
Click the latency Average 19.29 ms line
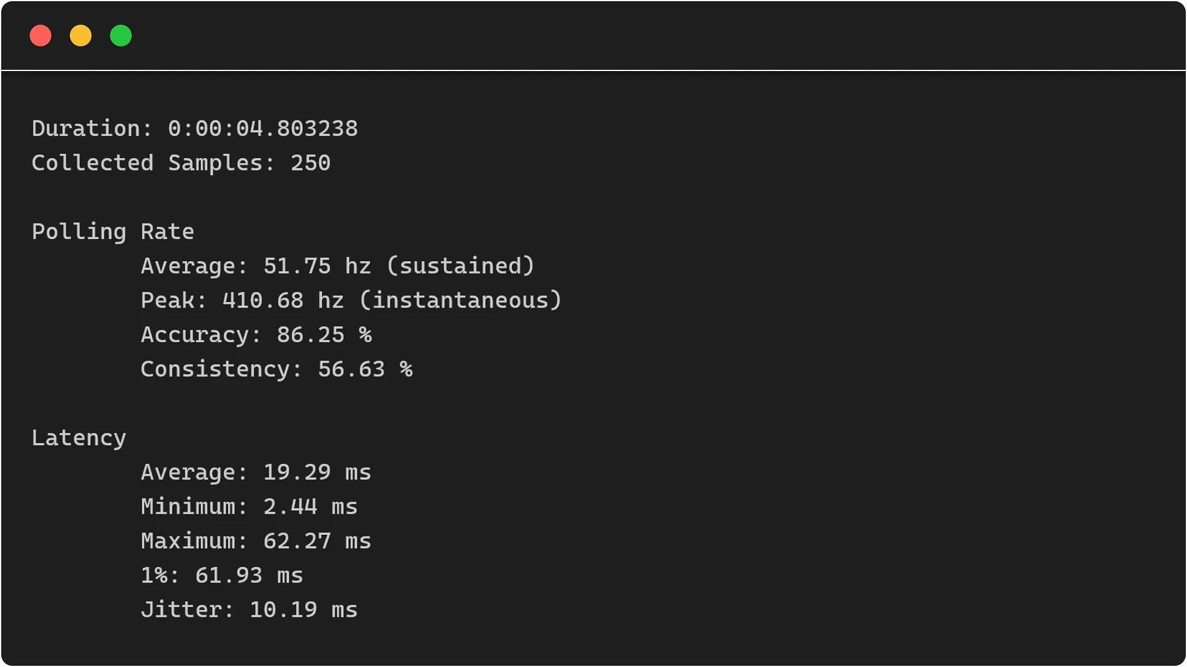coord(256,472)
